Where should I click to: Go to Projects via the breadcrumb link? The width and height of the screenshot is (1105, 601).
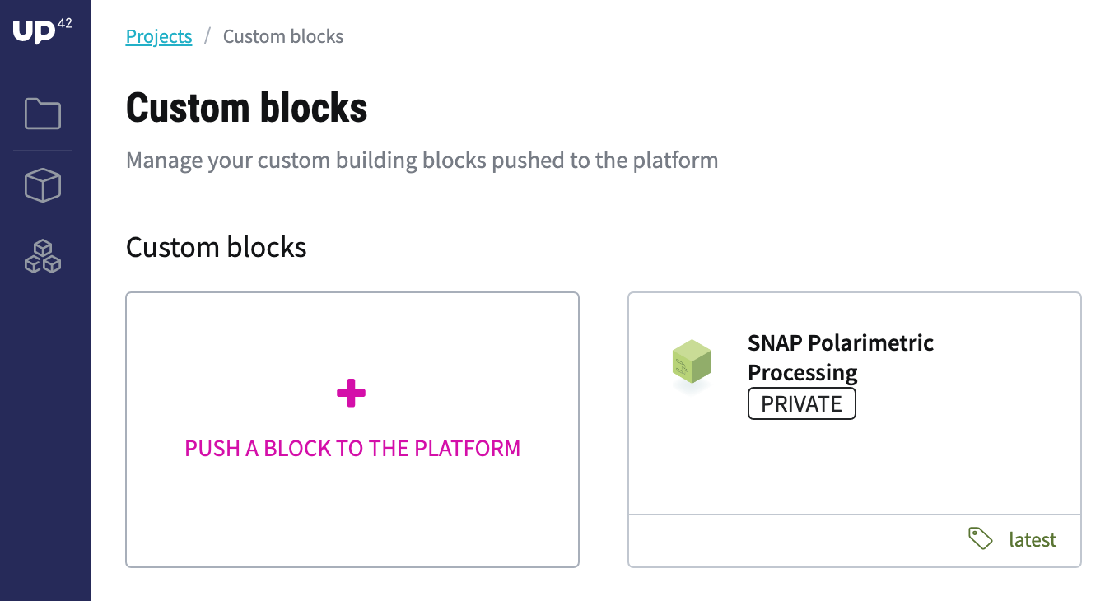point(159,36)
